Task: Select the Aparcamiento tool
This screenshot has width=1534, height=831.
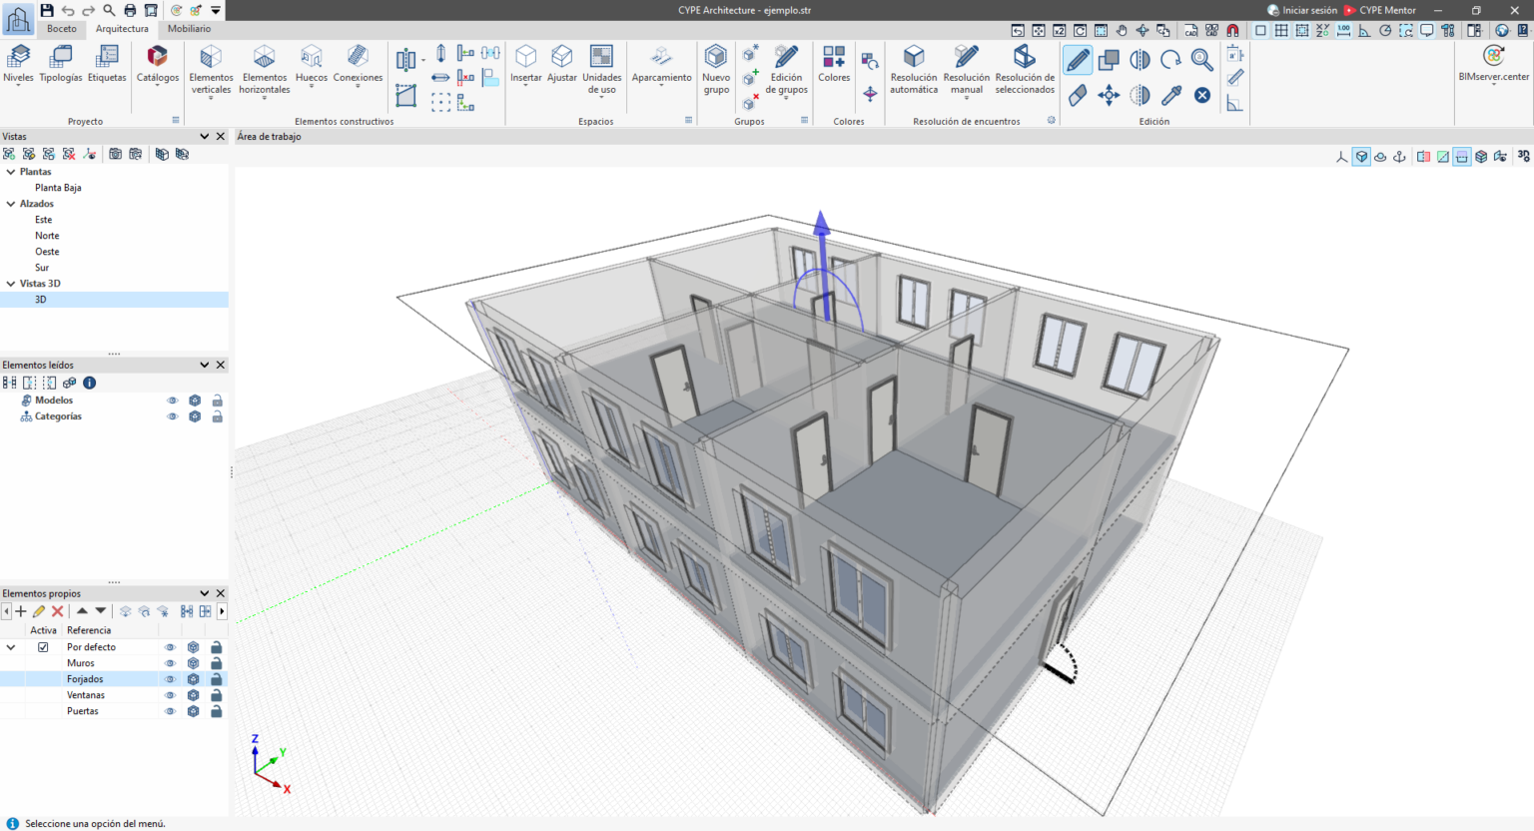Action: 661,64
